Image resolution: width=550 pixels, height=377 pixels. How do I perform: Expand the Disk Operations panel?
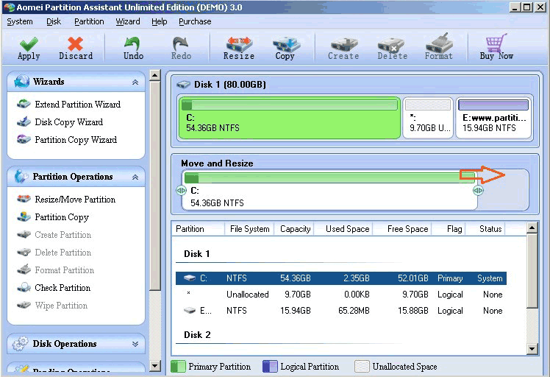[x=135, y=344]
